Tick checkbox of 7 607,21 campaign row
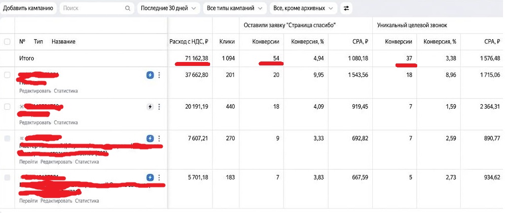 7,138
